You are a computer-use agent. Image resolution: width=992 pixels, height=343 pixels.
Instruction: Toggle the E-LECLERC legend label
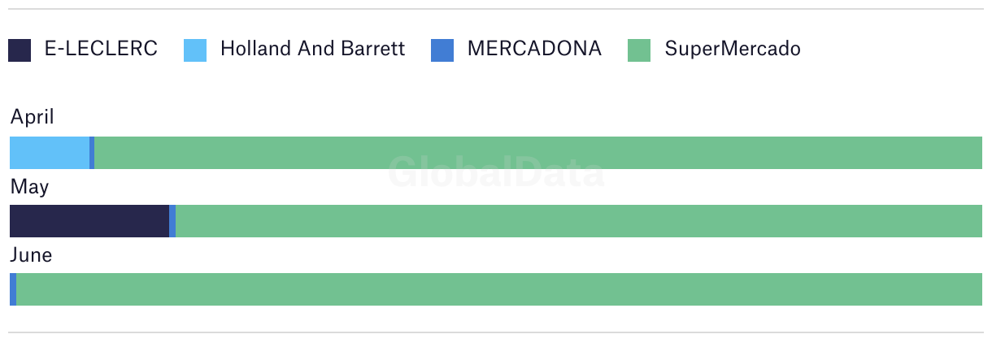(x=101, y=49)
